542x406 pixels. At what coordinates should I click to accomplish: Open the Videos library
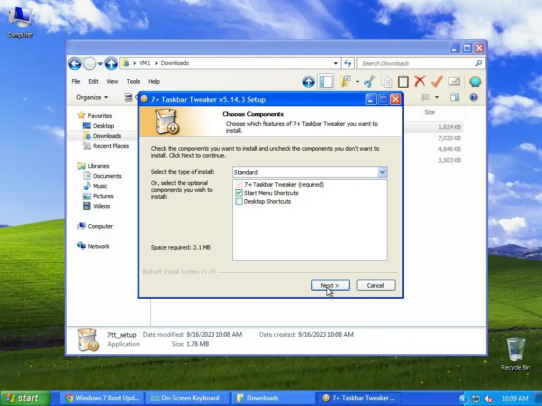(101, 206)
